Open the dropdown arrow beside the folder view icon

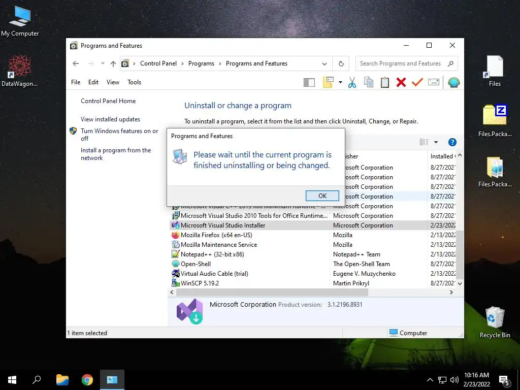[x=340, y=82]
